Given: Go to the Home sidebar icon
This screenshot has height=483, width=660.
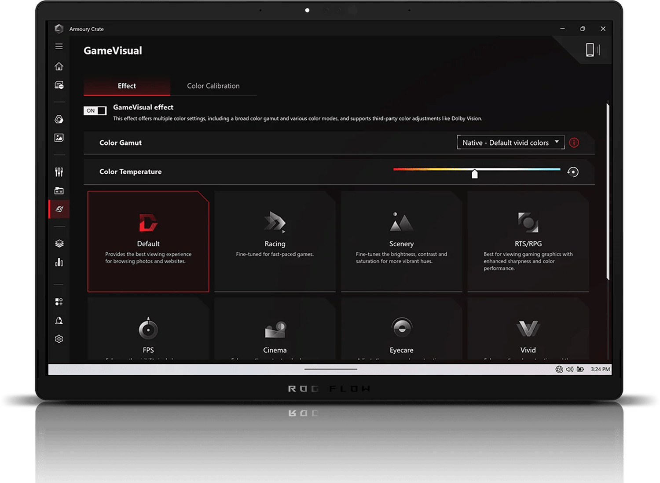Looking at the screenshot, I should click(59, 66).
